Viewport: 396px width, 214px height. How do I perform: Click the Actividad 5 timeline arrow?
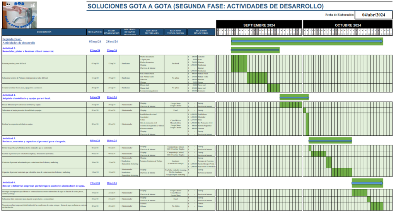coord(330,140)
